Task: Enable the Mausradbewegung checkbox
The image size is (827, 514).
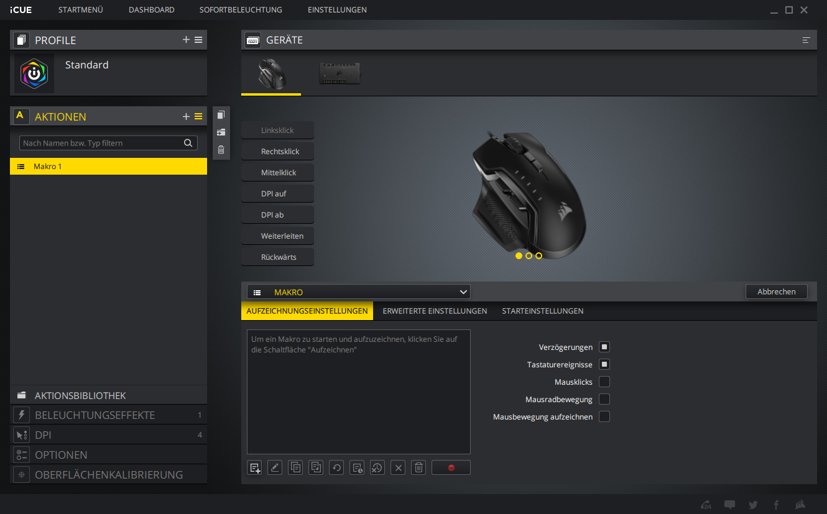Action: click(604, 399)
